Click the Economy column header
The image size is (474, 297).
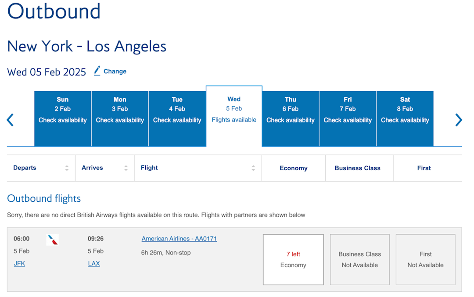coord(293,168)
